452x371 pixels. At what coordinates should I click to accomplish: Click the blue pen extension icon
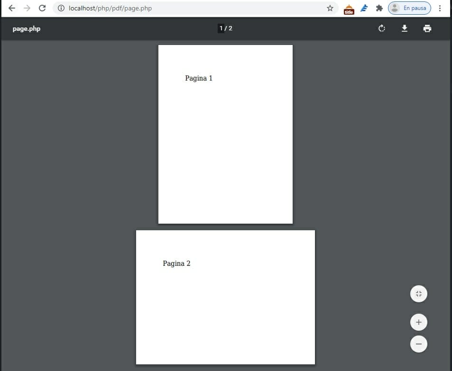tap(364, 8)
